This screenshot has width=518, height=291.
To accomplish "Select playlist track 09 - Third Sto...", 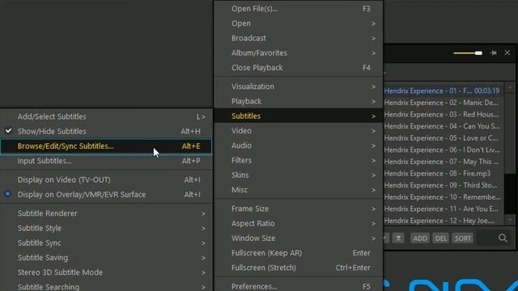I will pos(444,185).
